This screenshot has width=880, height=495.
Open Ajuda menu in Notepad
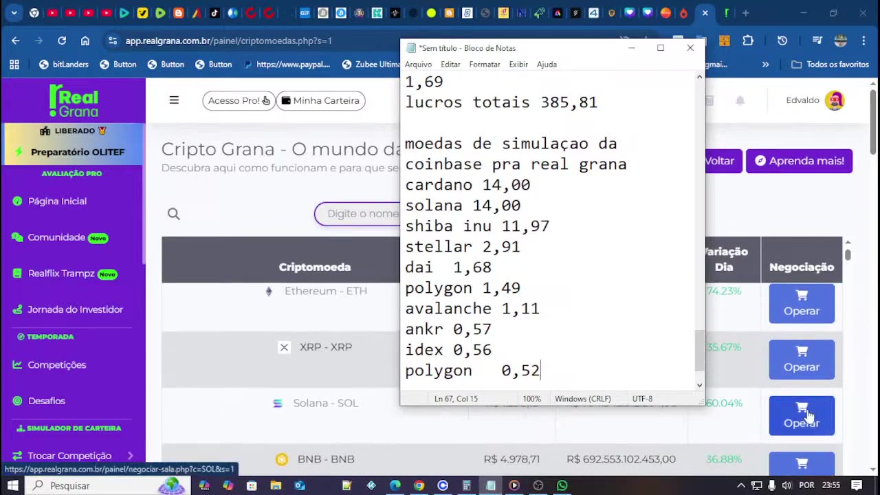547,64
